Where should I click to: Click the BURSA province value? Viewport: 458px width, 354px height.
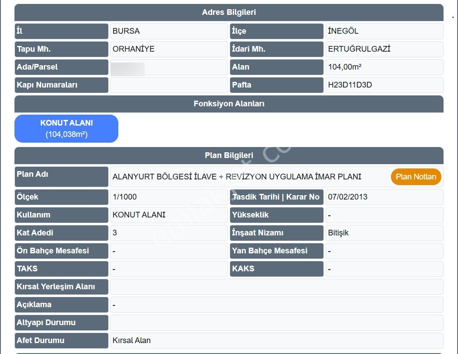(x=126, y=31)
